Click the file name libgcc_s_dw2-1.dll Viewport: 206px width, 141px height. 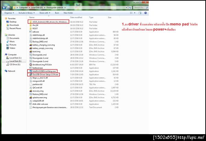pyautogui.click(x=40, y=78)
